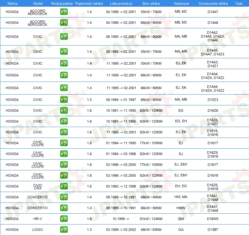Click the 01.1994 -> 03.1996 date cell
Image resolution: width=249 pixels, height=235 pixels.
[x=121, y=154]
